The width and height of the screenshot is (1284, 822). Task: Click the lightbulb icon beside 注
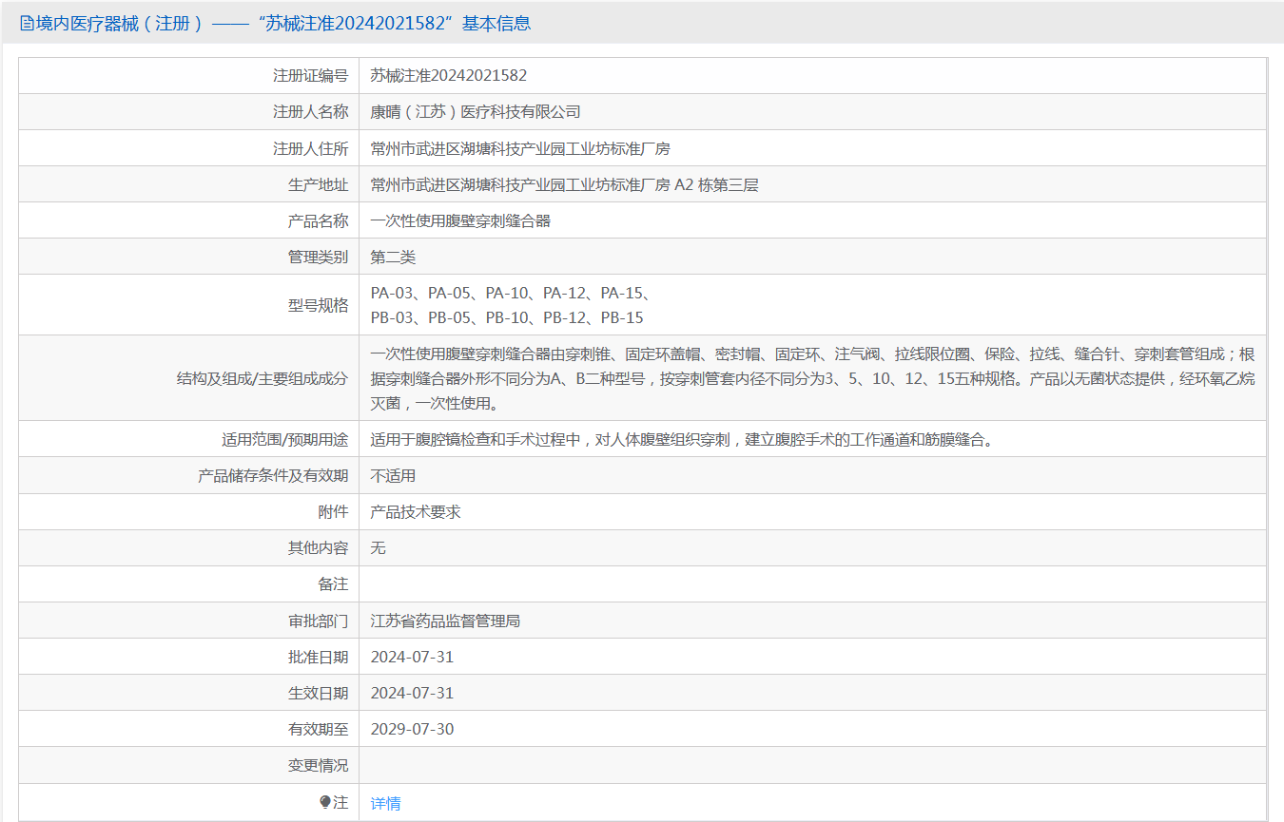point(325,803)
